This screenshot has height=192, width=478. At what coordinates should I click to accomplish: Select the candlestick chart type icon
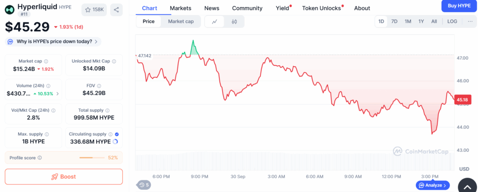click(x=234, y=21)
